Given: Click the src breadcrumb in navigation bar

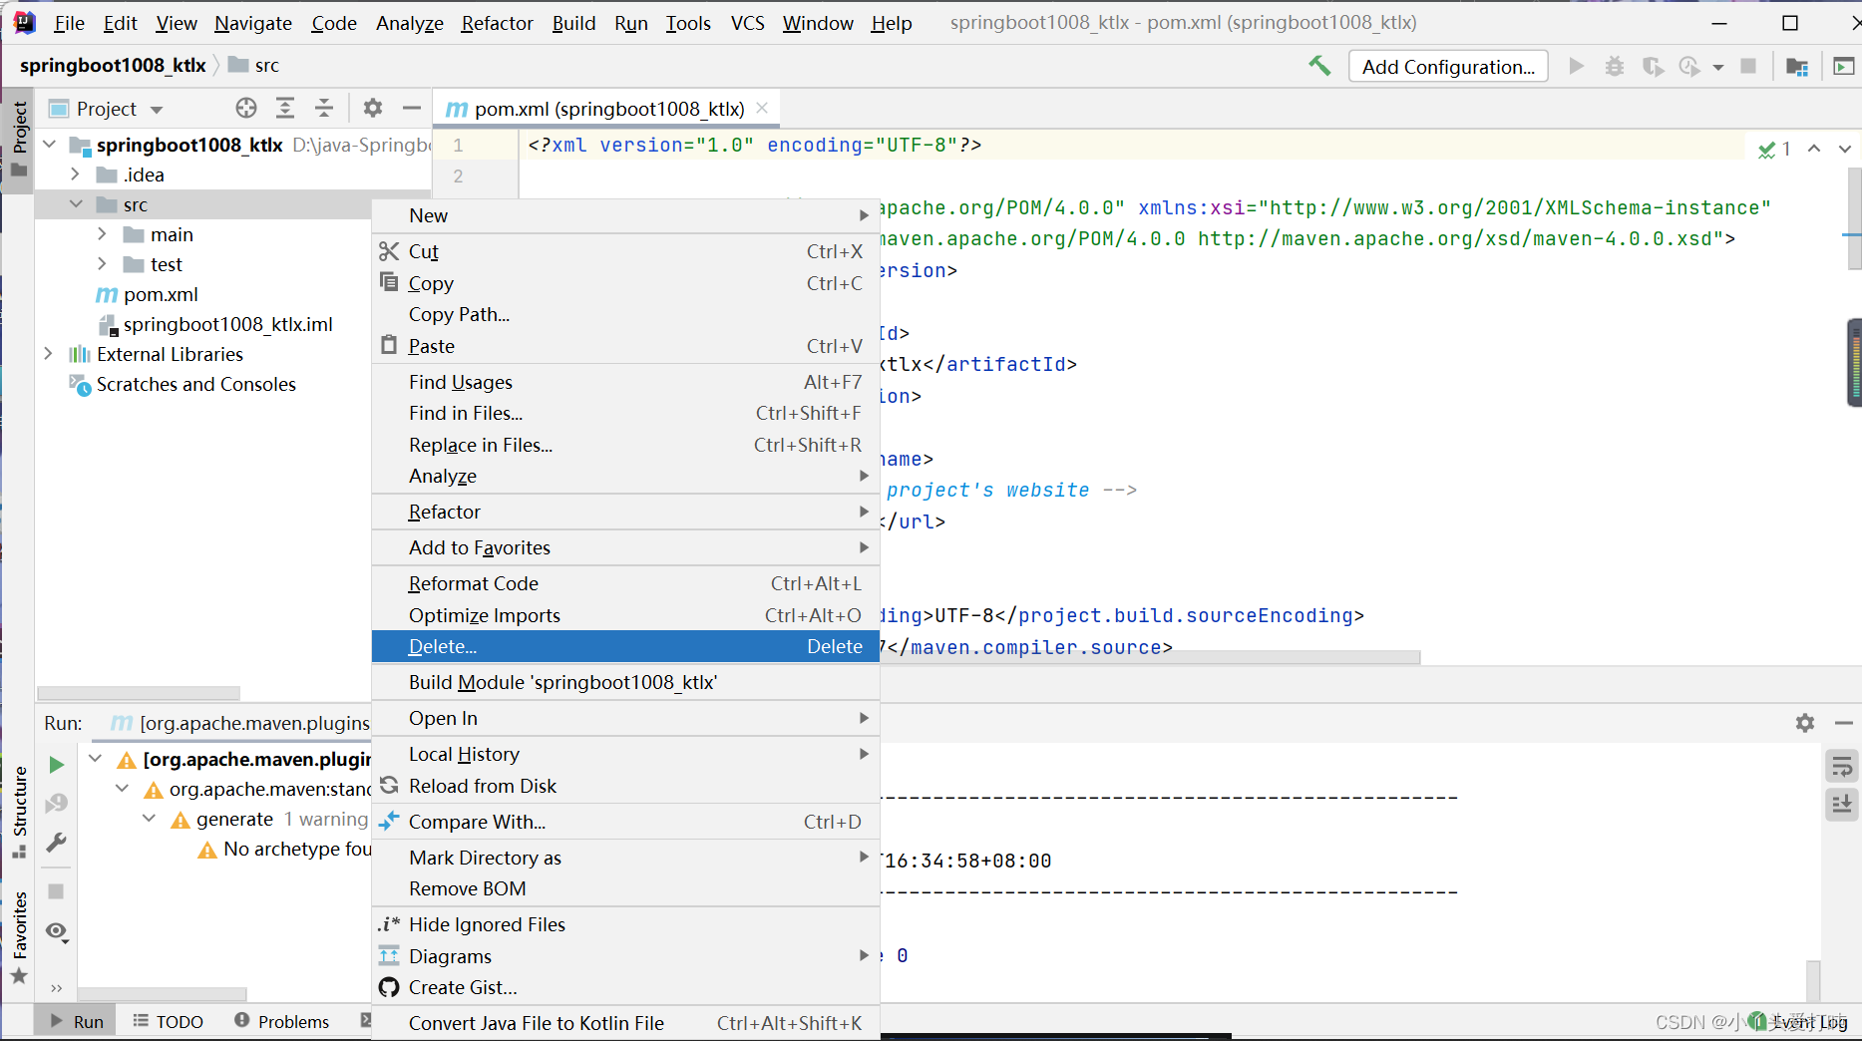Looking at the screenshot, I should pos(255,65).
